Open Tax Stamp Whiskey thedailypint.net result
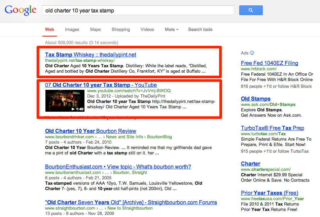The height and width of the screenshot is (217, 320). (x=91, y=55)
